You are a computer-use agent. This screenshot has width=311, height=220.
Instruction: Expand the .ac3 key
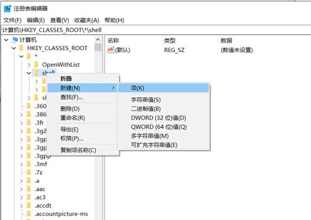pyautogui.click(x=21, y=198)
